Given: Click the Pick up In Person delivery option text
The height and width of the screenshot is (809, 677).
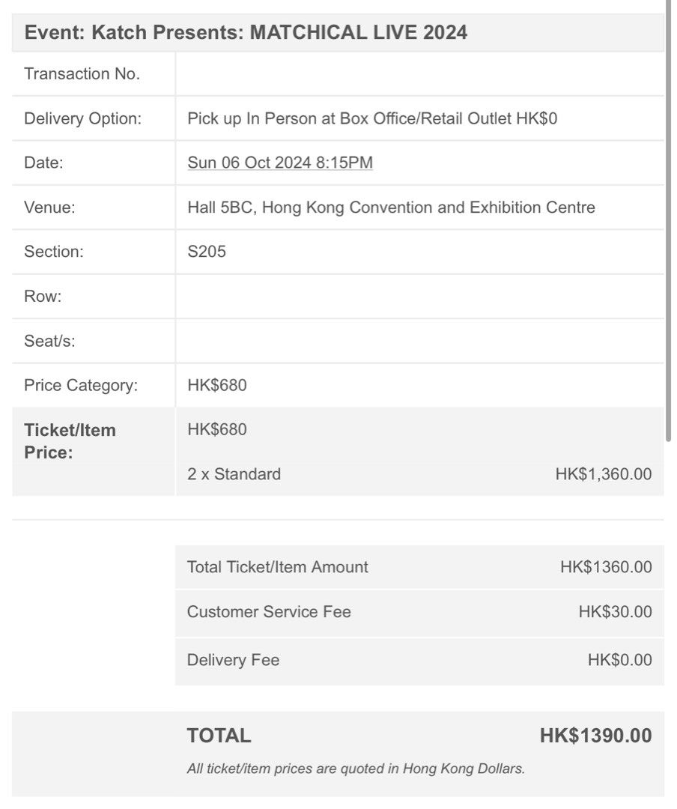Looking at the screenshot, I should (372, 118).
